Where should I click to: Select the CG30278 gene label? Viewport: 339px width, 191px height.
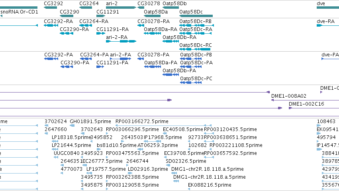[x=149, y=4]
